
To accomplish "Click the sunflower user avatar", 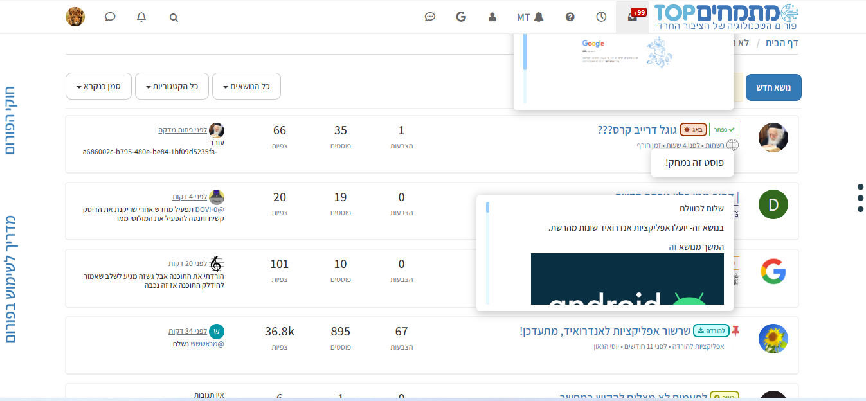I will point(773,338).
